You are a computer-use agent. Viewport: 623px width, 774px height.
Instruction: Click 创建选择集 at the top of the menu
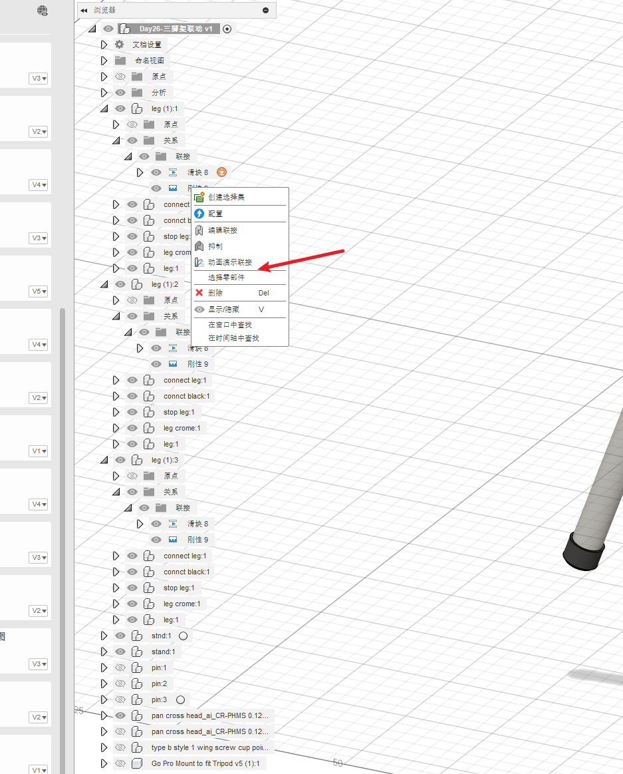(x=227, y=197)
